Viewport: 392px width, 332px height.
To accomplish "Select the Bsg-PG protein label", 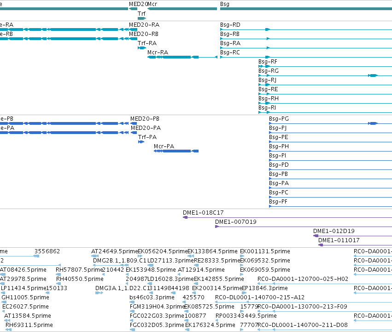I will 279,119.
